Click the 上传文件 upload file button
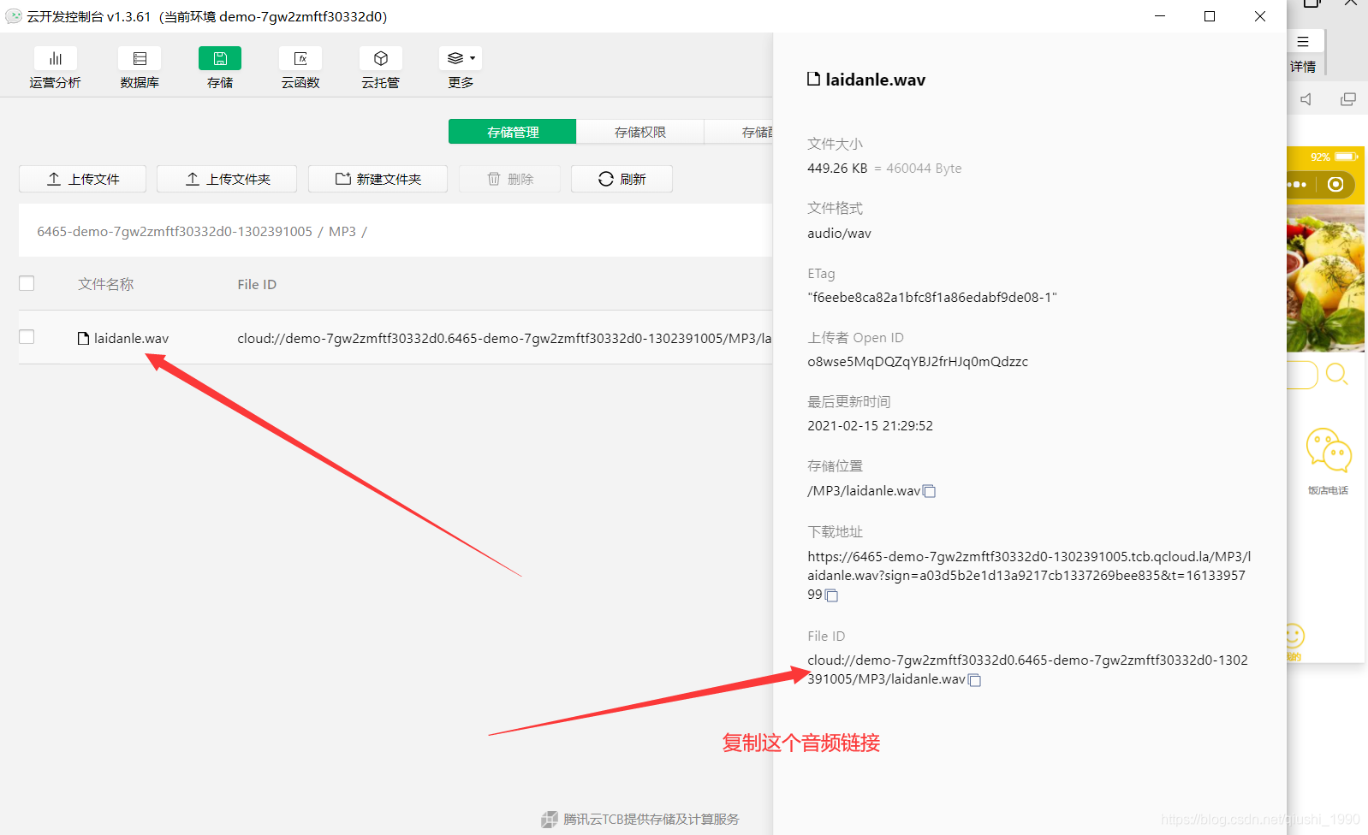The height and width of the screenshot is (835, 1368). click(82, 179)
